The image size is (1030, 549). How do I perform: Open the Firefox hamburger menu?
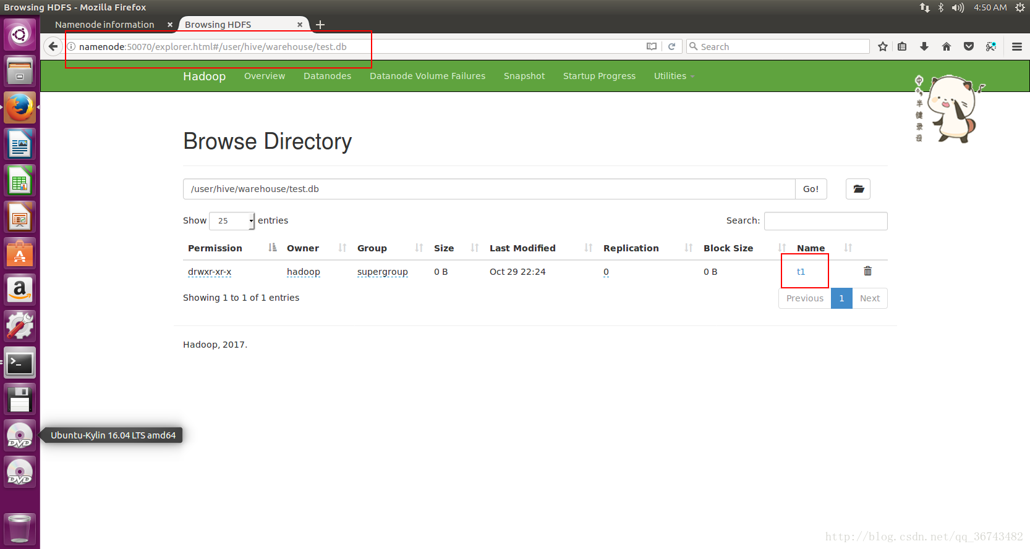(x=1017, y=46)
